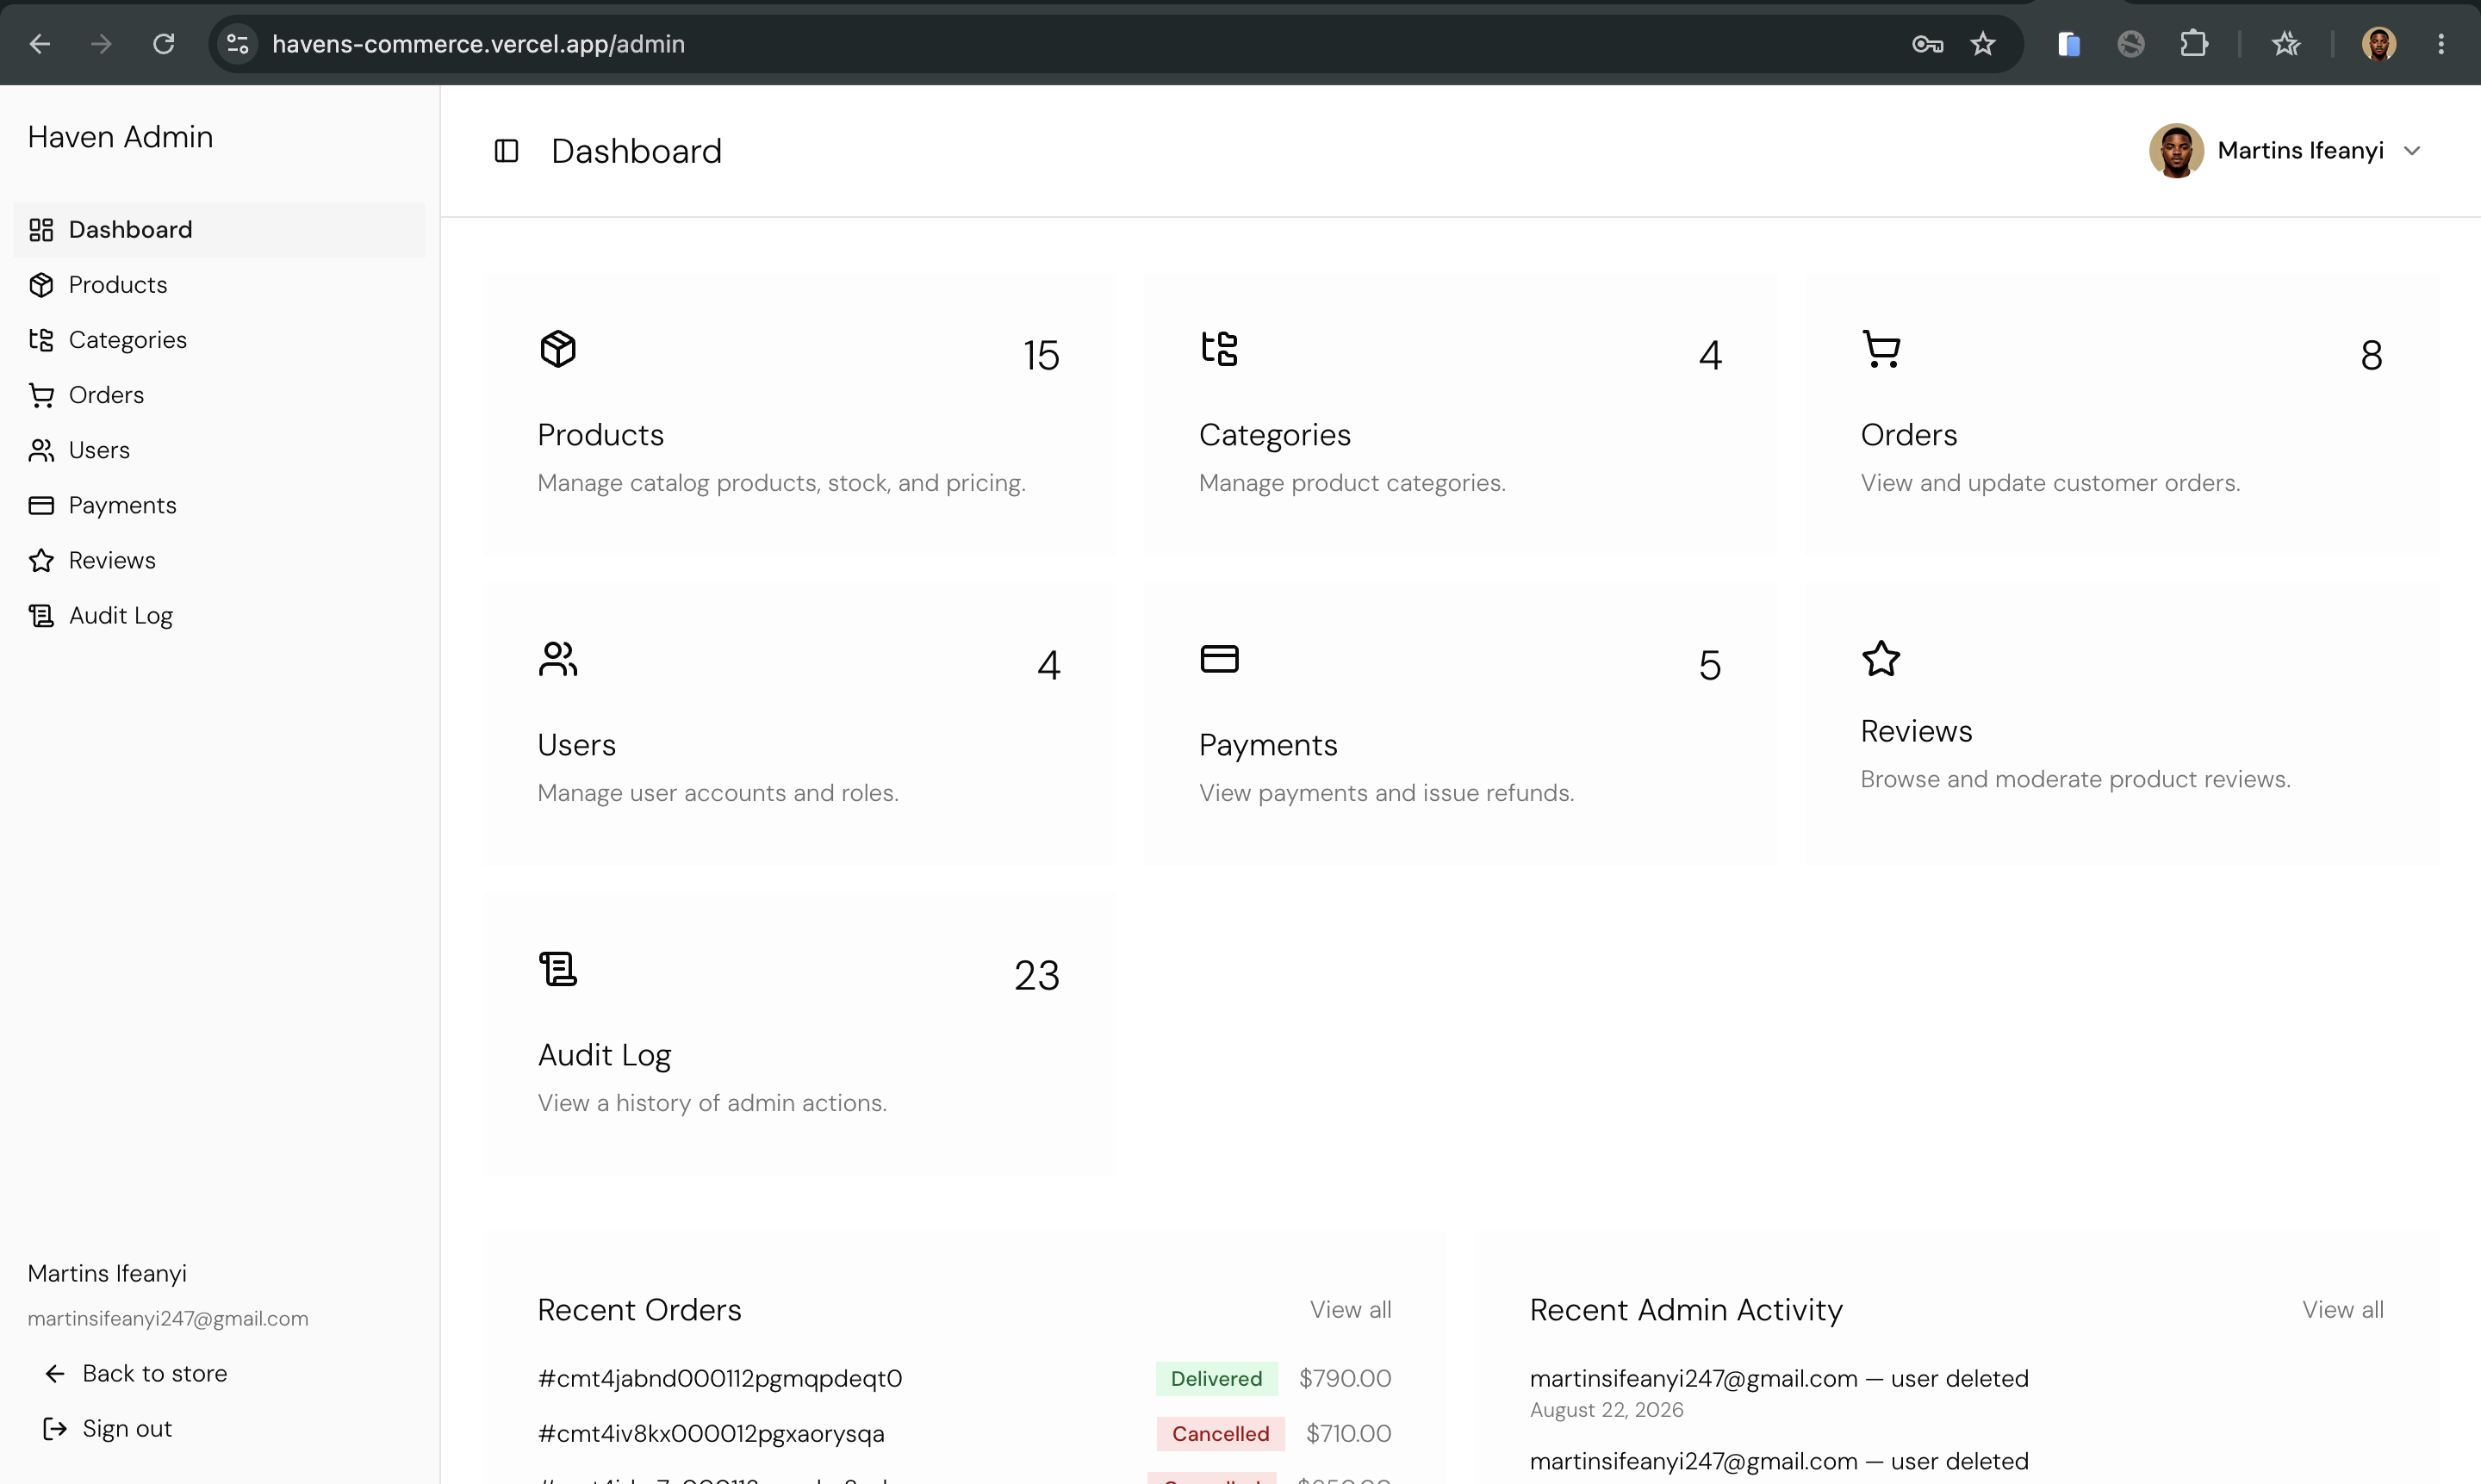This screenshot has width=2481, height=1484.
Task: Click View all in Recent Orders
Action: [1350, 1310]
